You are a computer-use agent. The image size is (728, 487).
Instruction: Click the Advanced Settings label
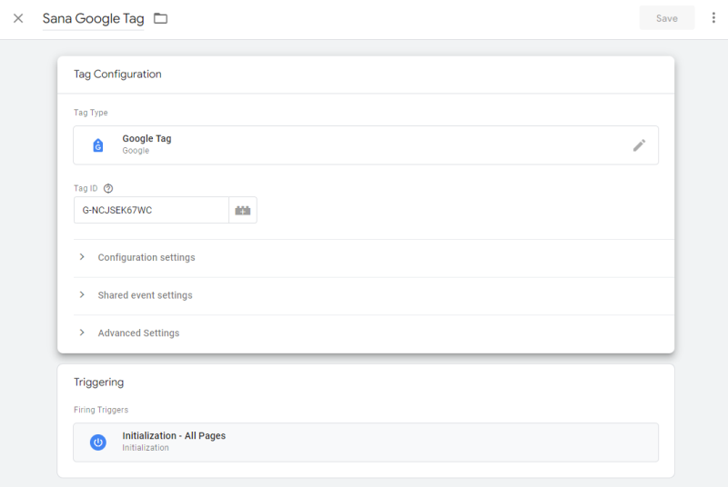138,333
